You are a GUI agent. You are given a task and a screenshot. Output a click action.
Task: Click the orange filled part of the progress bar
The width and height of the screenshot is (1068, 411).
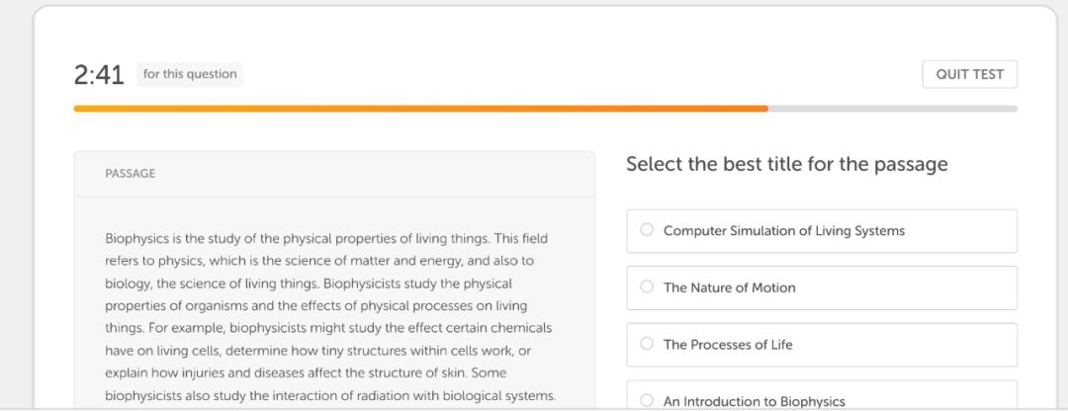pos(420,109)
